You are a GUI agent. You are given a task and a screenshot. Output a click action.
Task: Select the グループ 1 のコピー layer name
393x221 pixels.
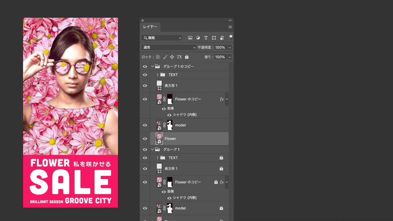coord(178,66)
